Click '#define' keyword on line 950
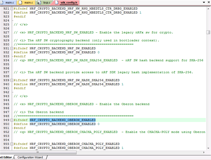This screenshot has height=160, width=211. [x=21, y=124]
